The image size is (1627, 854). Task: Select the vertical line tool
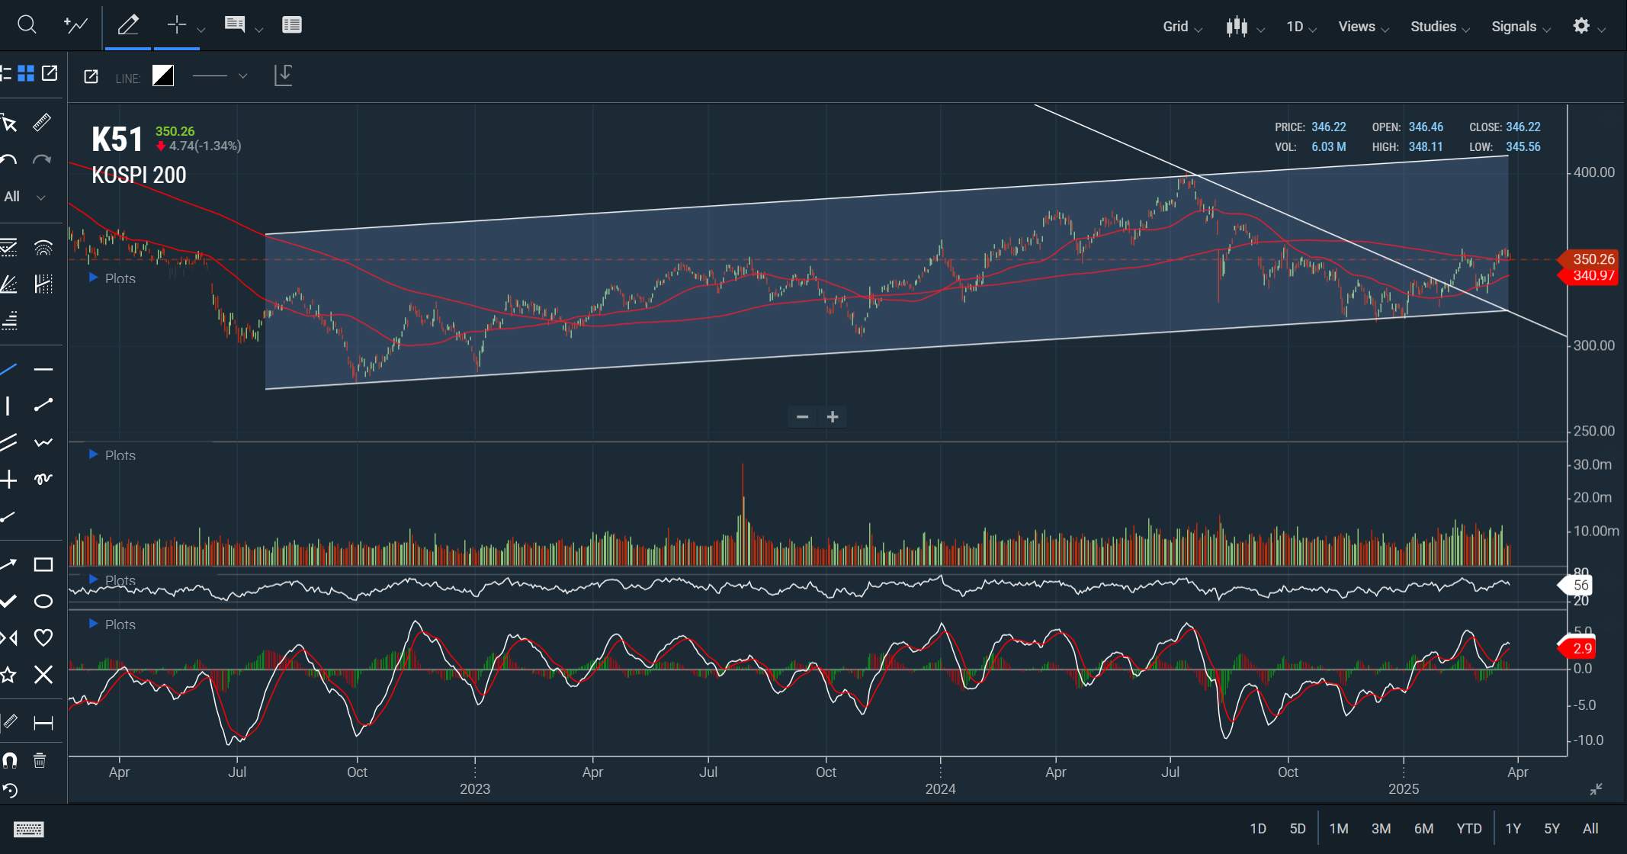pos(8,406)
